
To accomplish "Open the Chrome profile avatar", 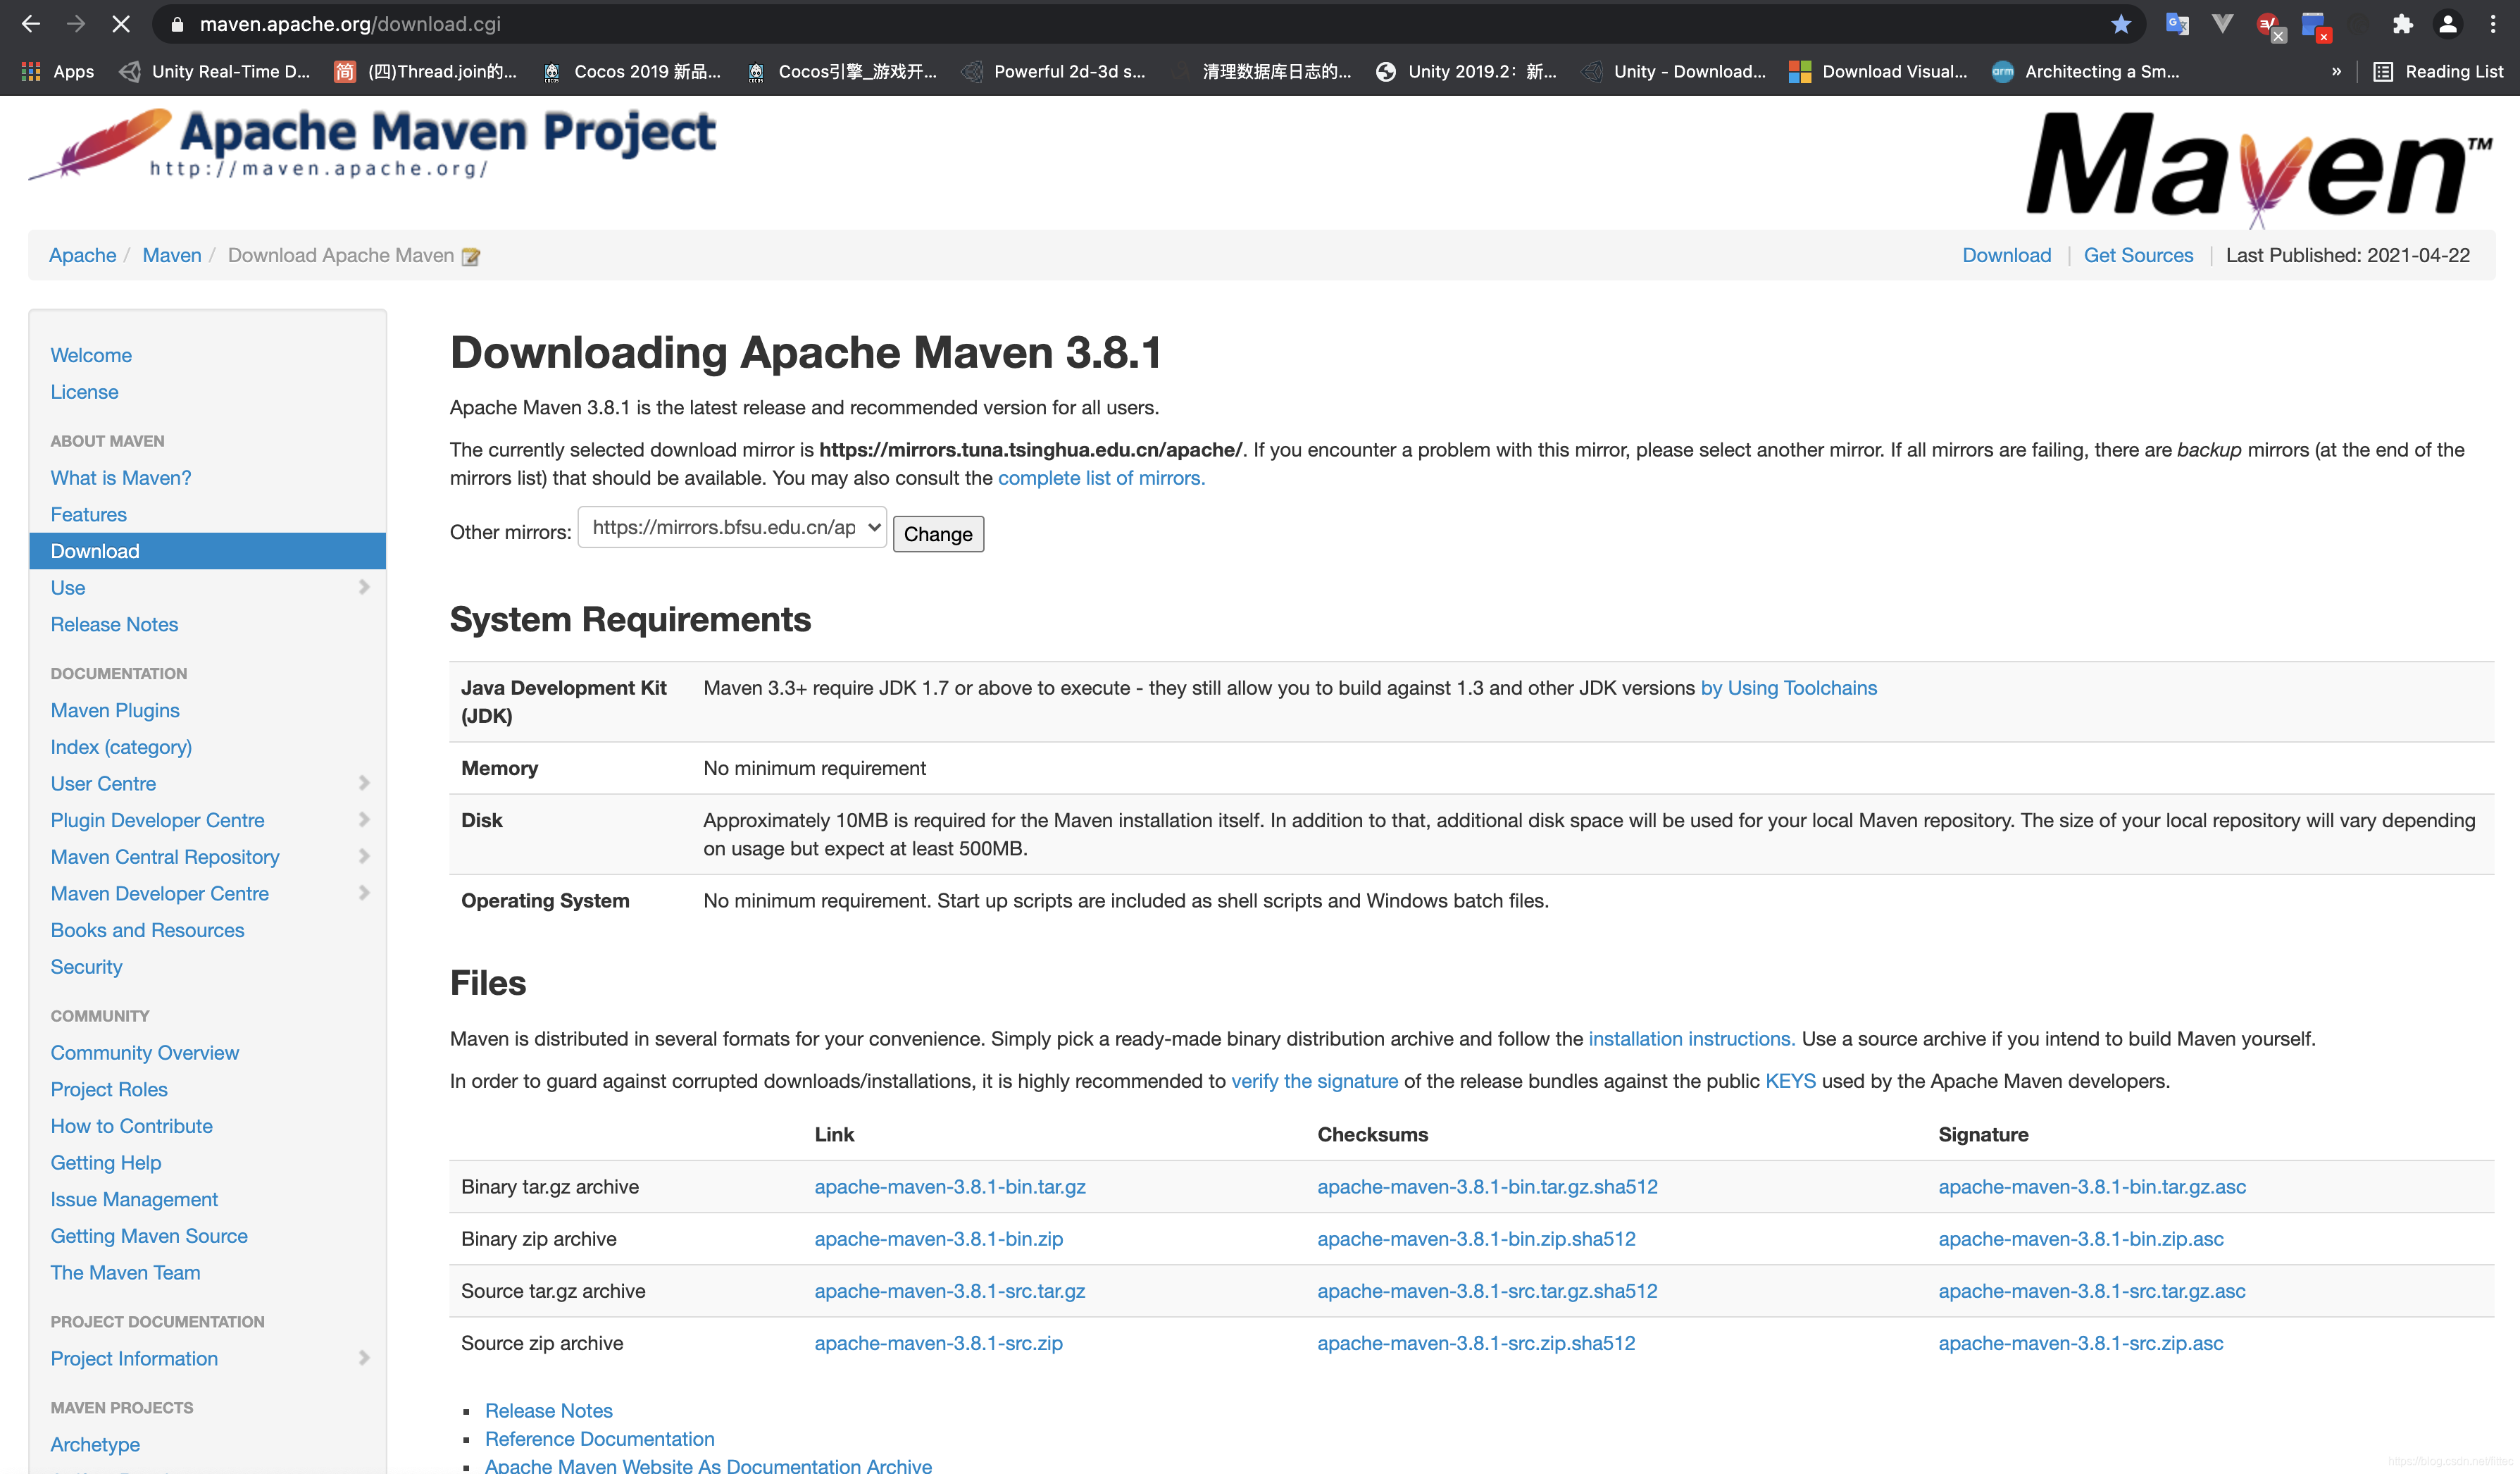I will [2448, 24].
